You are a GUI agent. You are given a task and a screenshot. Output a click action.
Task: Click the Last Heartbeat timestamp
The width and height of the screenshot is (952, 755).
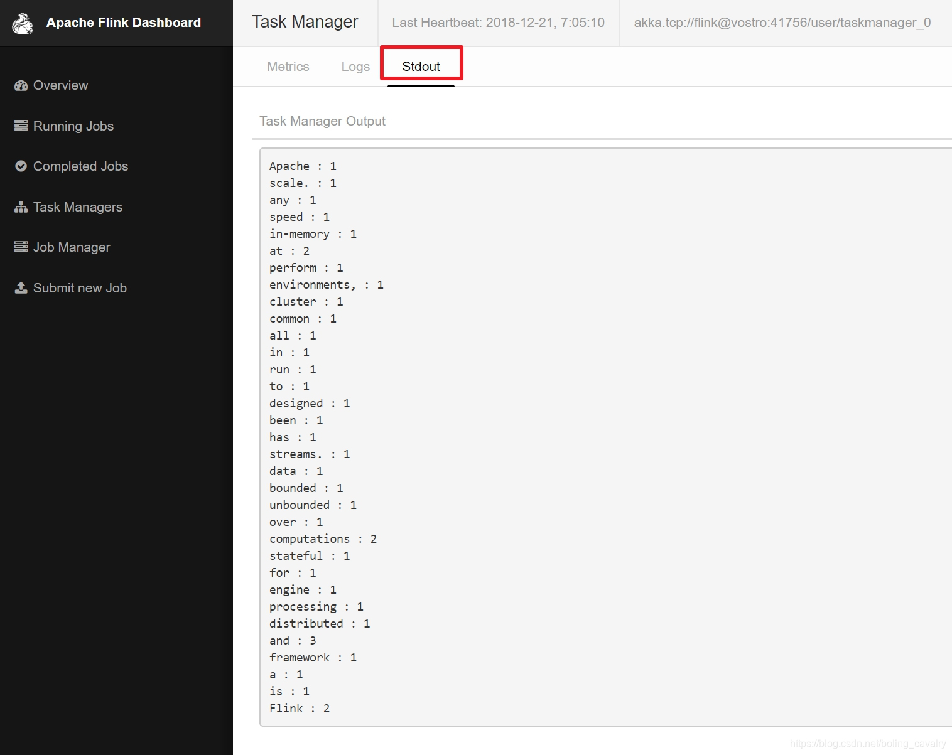[x=499, y=23]
